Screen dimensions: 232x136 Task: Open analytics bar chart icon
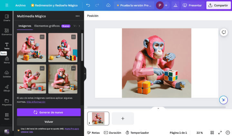pos(176,5)
